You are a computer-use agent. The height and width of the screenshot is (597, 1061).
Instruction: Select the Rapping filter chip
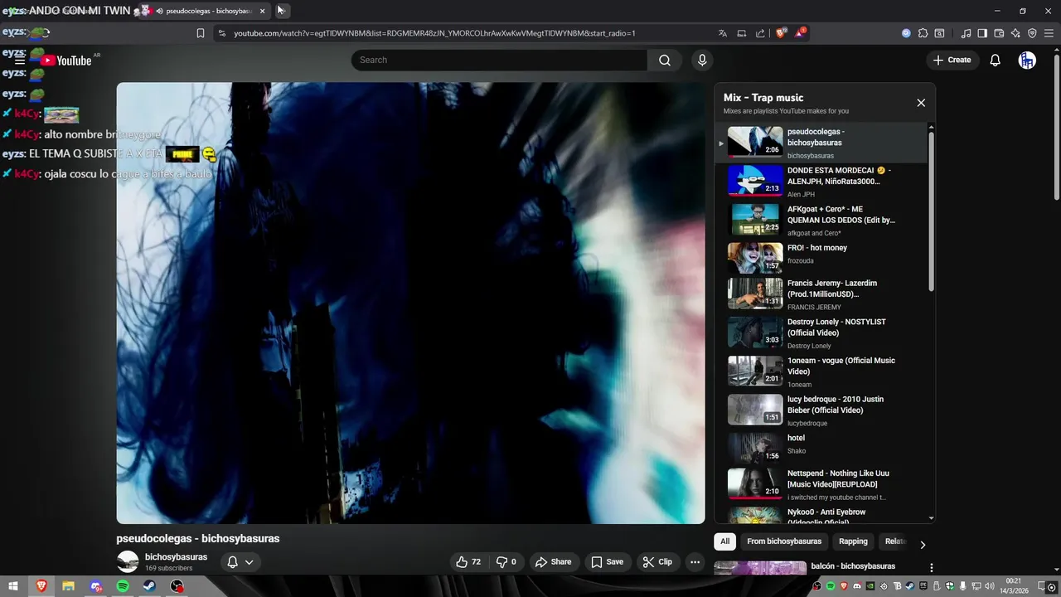click(853, 541)
